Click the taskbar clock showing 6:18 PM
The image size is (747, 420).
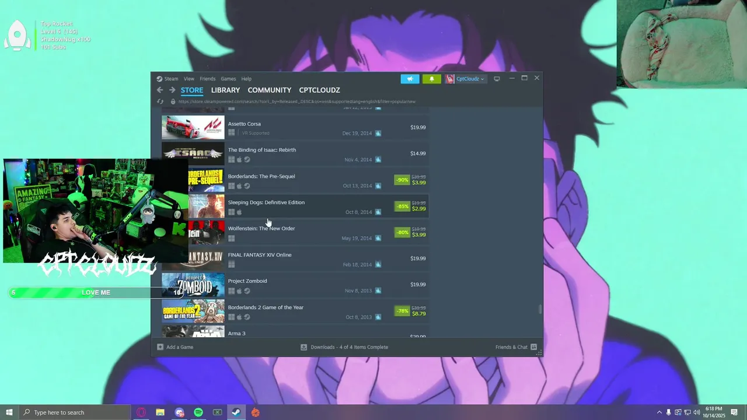(714, 412)
